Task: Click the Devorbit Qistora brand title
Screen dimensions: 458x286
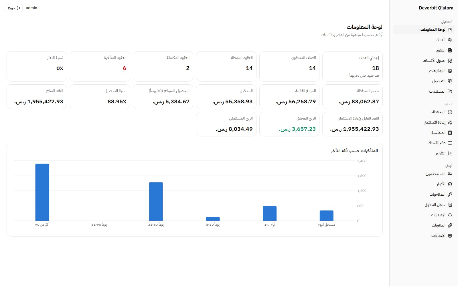Action: coord(436,8)
